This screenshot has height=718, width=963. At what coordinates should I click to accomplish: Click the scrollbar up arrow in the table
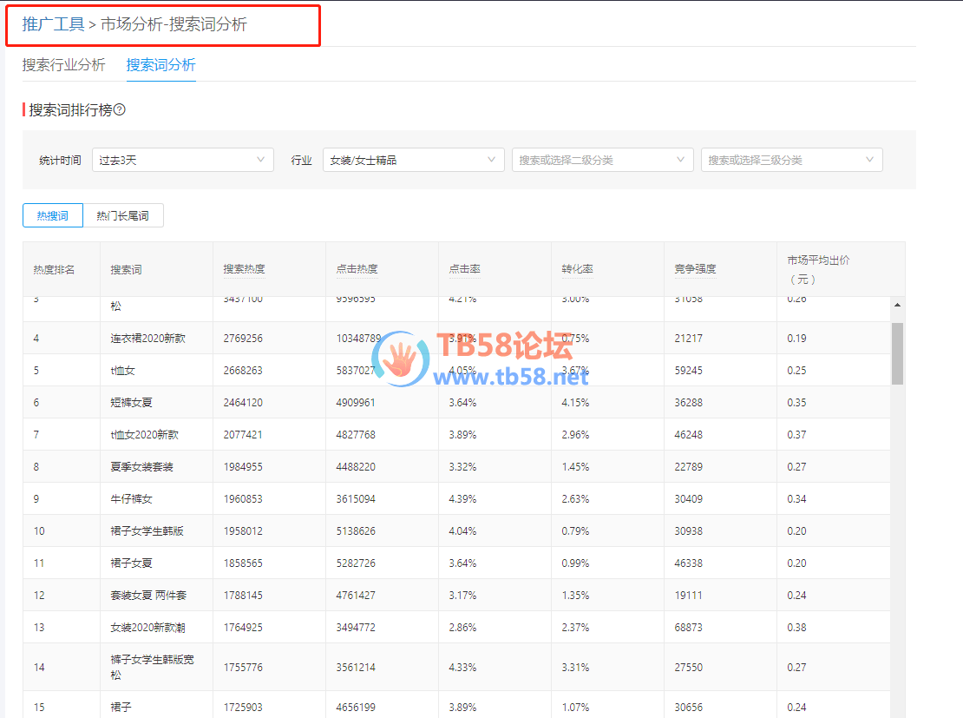[897, 305]
